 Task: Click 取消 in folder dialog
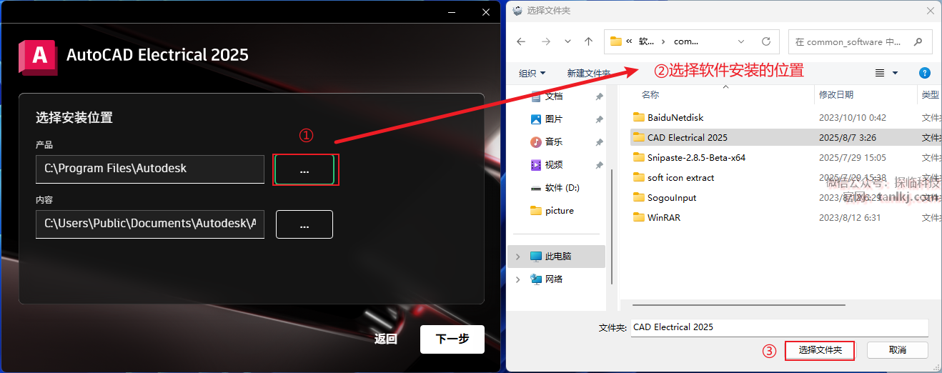click(x=898, y=350)
